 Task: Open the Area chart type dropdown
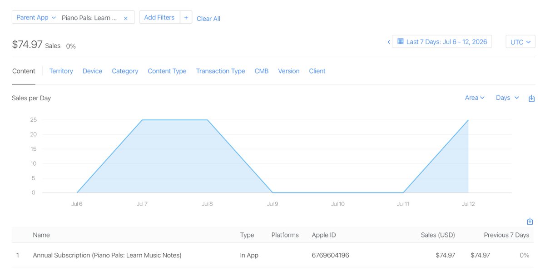point(475,98)
